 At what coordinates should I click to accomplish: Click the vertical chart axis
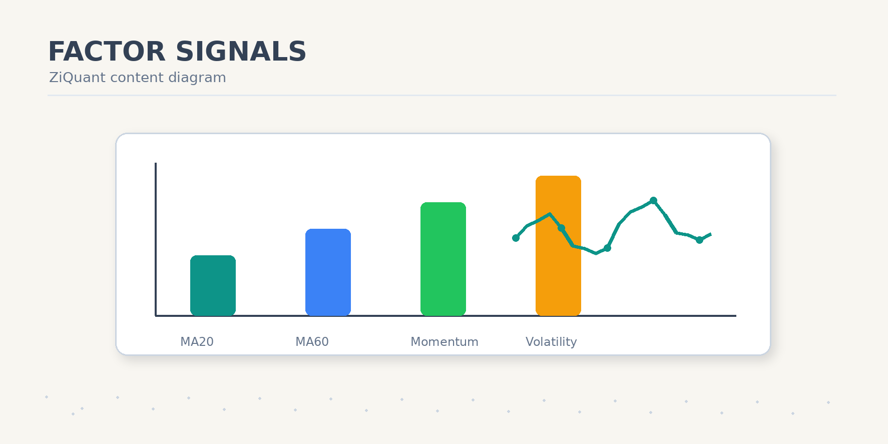coord(156,239)
